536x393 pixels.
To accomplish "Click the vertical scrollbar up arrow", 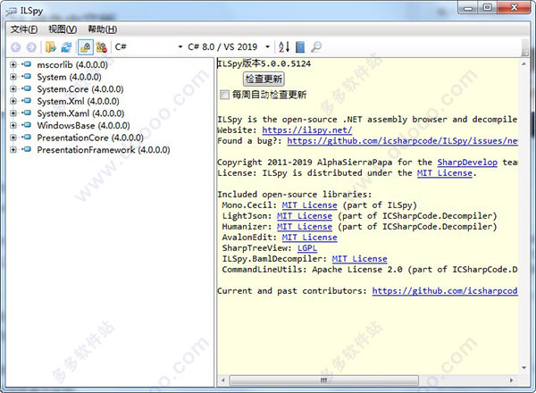I will pos(524,63).
